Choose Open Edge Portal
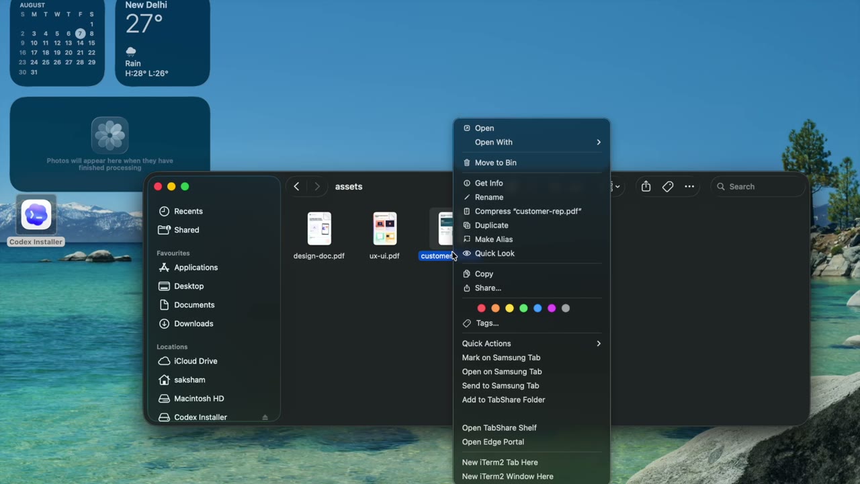 pos(531,442)
